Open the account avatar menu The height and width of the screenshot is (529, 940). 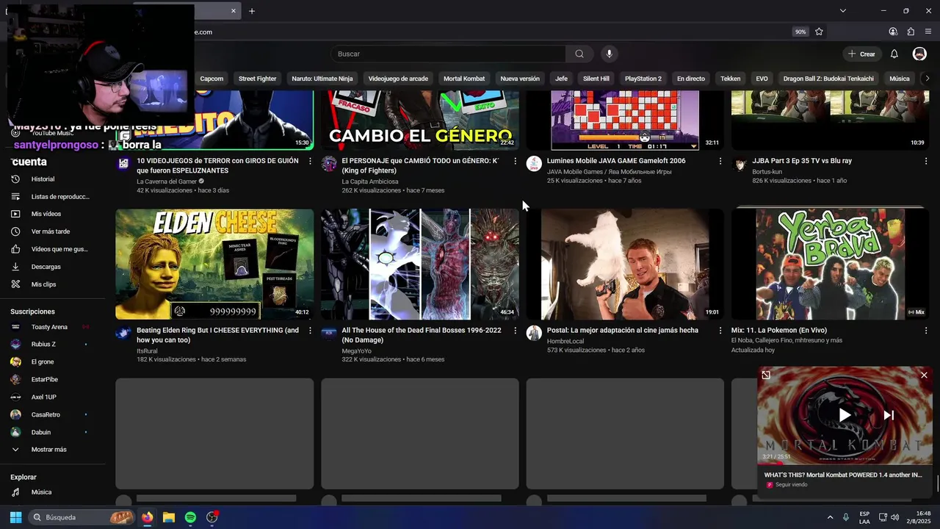tap(919, 54)
